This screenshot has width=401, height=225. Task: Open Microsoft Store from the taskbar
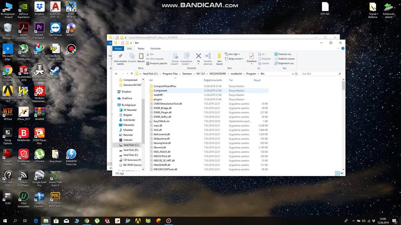[56, 220]
